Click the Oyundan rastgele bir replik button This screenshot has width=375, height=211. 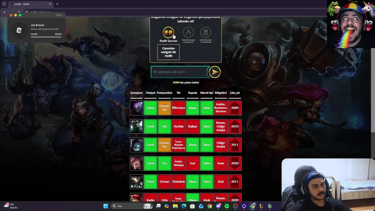pos(168,52)
